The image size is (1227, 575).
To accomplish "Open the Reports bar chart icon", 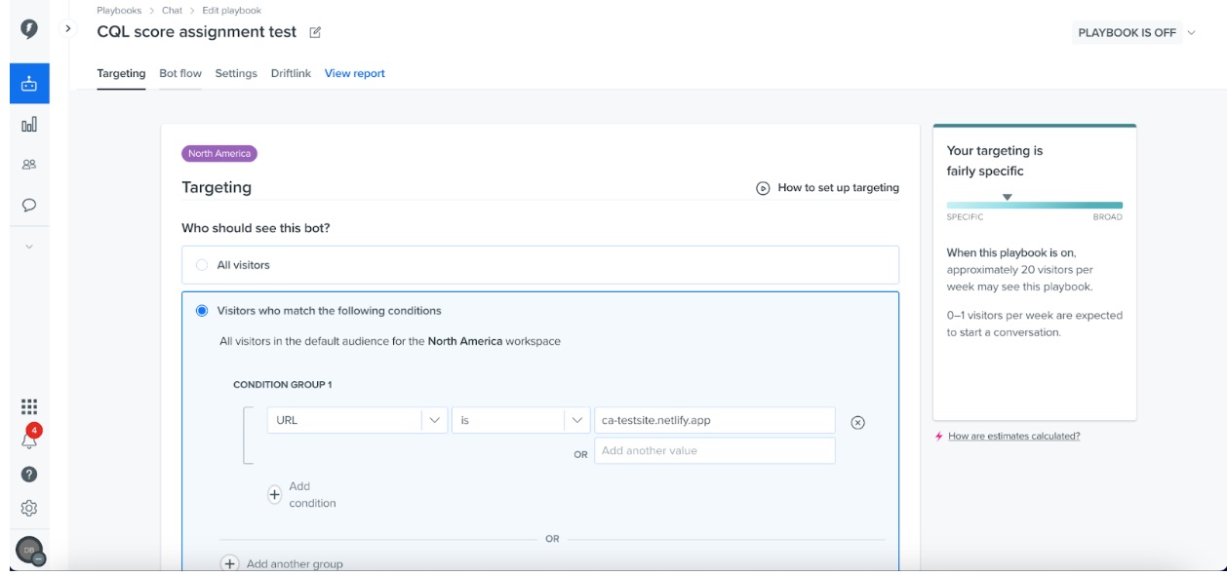I will pyautogui.click(x=29, y=125).
